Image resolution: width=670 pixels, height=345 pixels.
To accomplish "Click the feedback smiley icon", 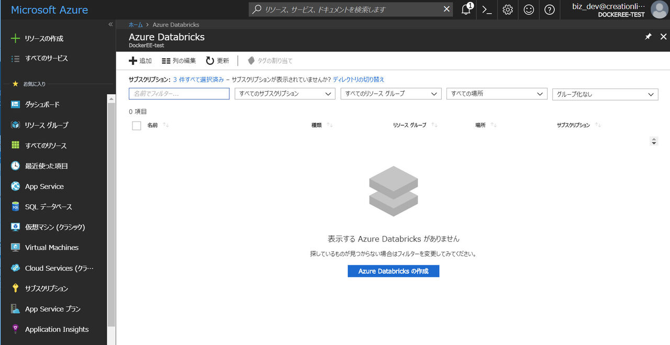I will point(529,9).
